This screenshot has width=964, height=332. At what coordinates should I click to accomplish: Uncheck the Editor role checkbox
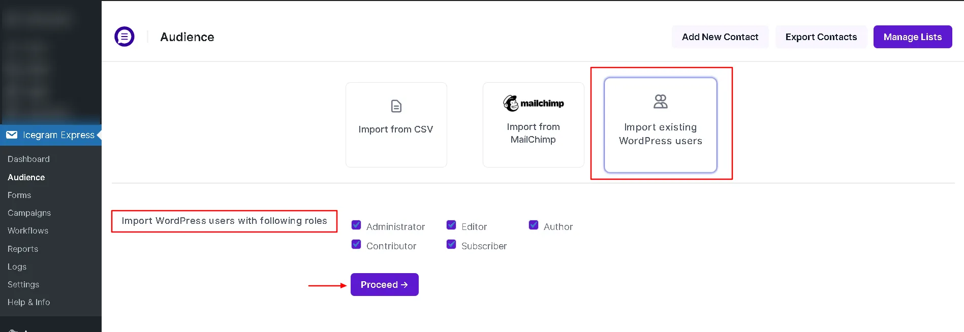[x=451, y=225]
